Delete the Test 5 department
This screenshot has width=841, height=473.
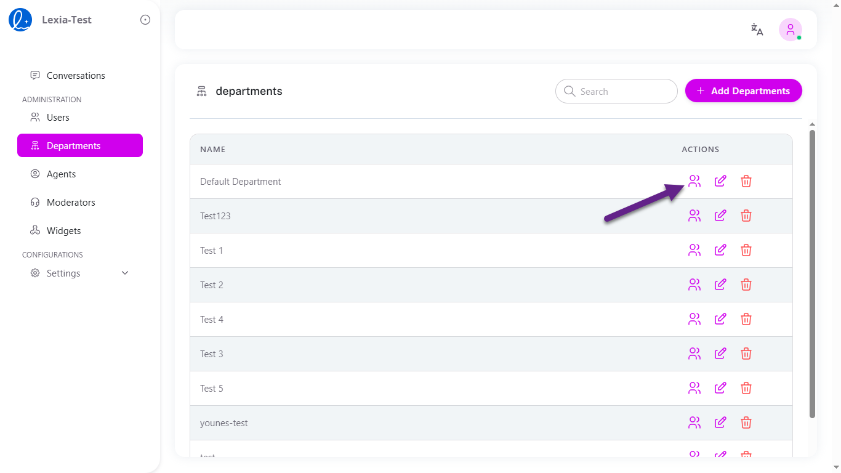point(746,388)
